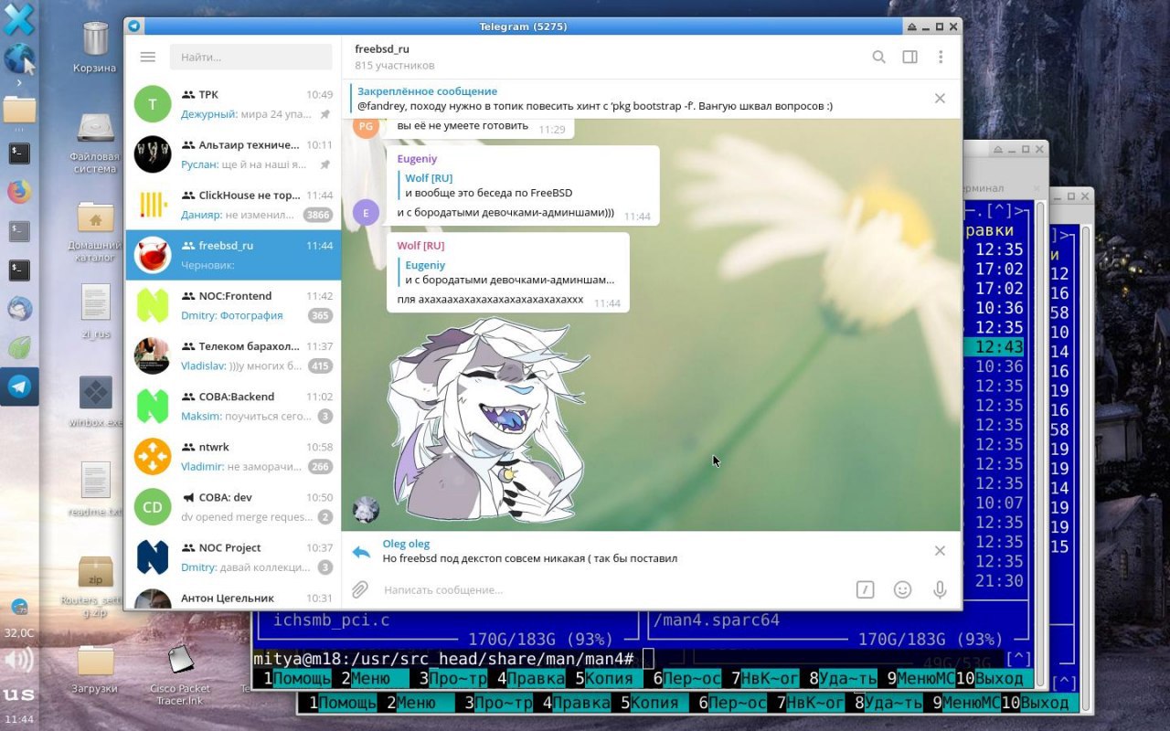Open winbox.exe desktop icon
Viewport: 1170px width, 731px height.
click(x=95, y=402)
